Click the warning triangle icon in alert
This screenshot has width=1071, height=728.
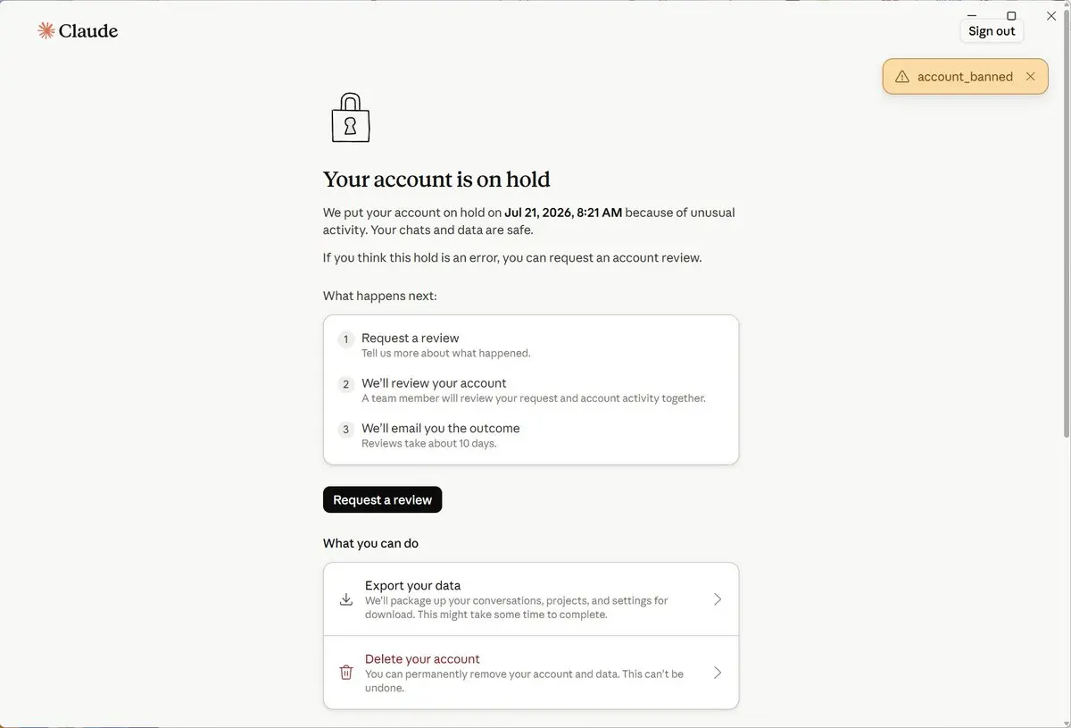coord(902,77)
